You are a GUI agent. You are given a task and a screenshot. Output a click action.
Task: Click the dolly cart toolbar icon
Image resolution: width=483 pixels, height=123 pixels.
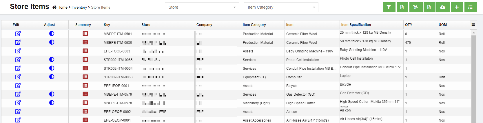pyautogui.click(x=416, y=7)
